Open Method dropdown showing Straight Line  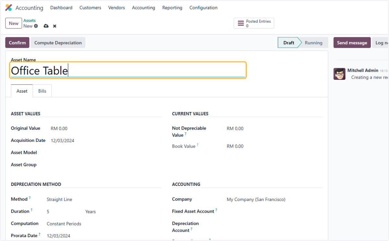104,200
